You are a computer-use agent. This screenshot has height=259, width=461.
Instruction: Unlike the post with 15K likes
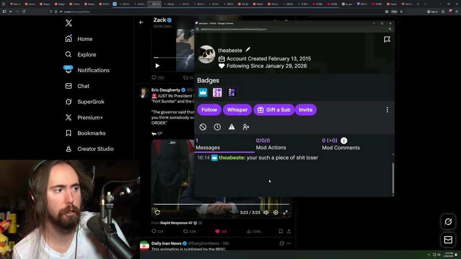pyautogui.click(x=221, y=232)
